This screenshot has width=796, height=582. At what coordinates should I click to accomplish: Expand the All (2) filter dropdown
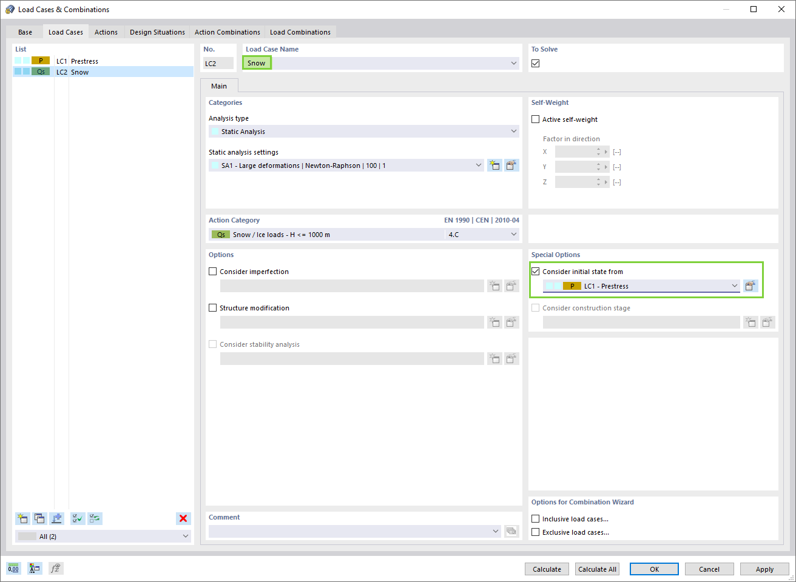point(185,536)
